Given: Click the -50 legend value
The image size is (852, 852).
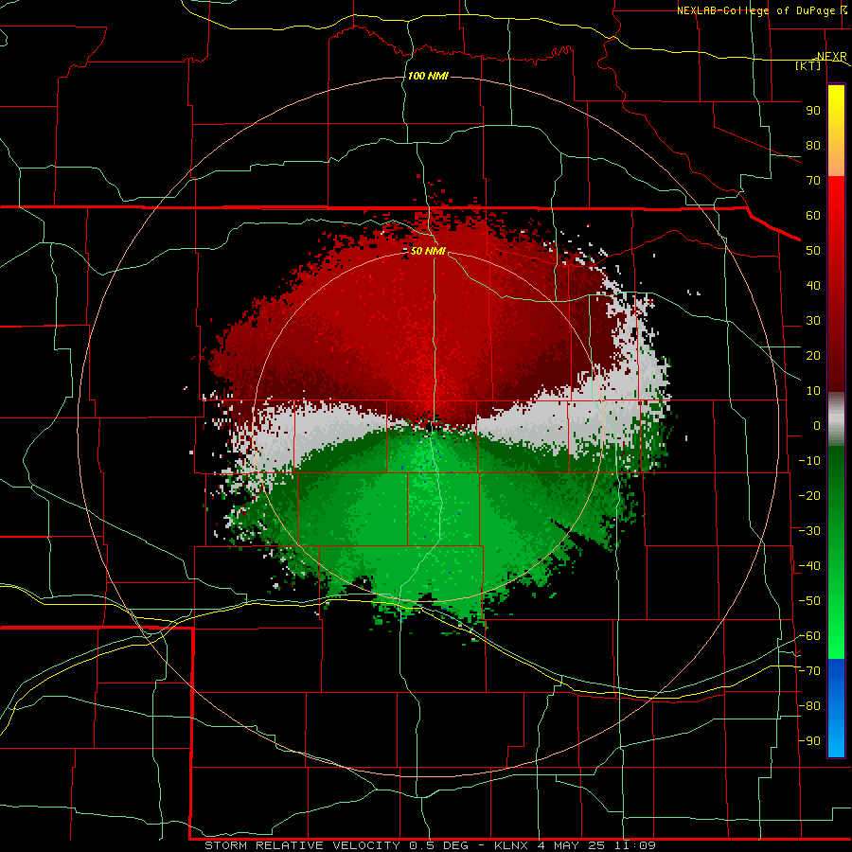Looking at the screenshot, I should click(x=809, y=601).
